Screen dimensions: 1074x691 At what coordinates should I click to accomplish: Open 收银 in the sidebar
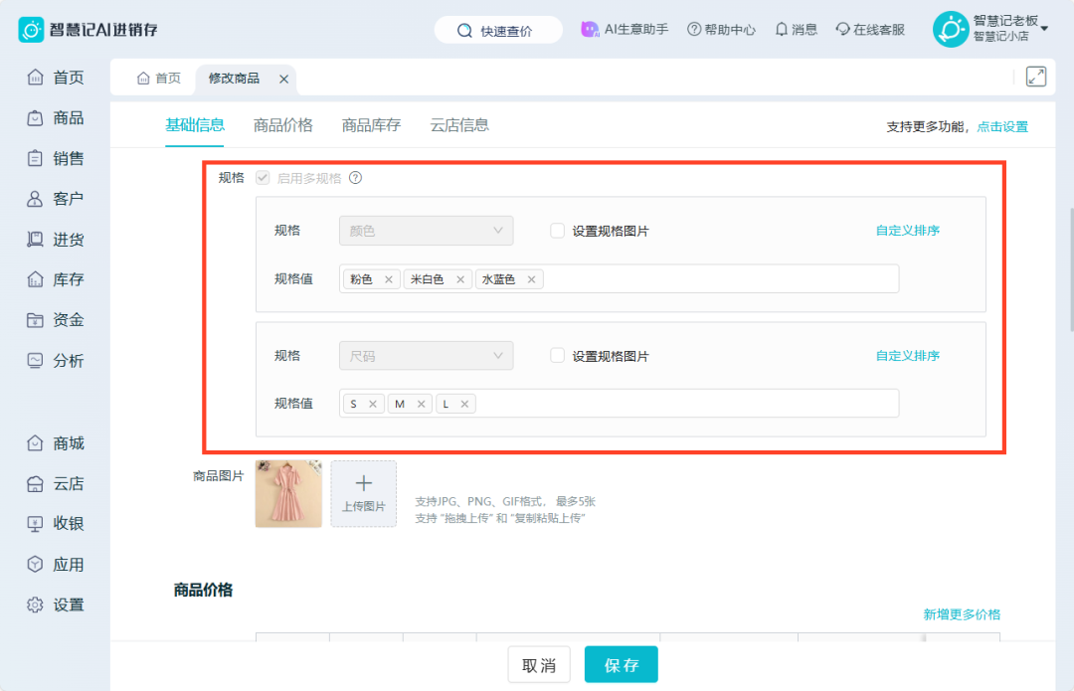click(x=56, y=524)
